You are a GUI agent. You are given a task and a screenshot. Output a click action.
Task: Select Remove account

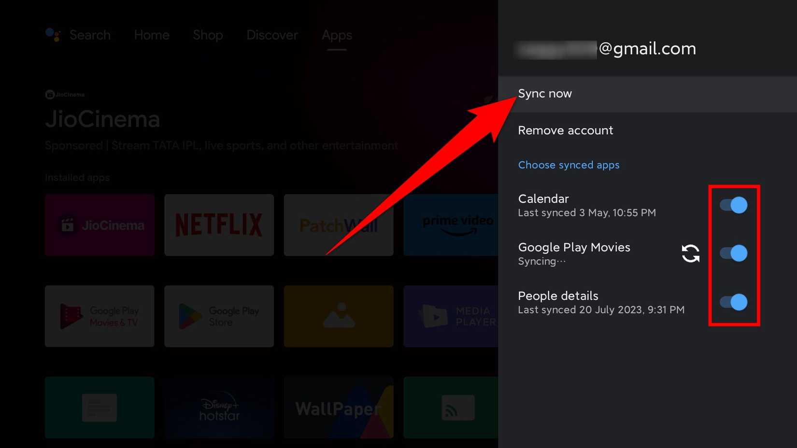tap(565, 130)
